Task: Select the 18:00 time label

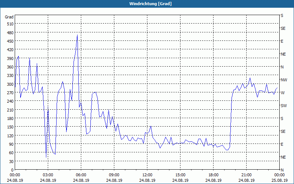Action: point(214,175)
